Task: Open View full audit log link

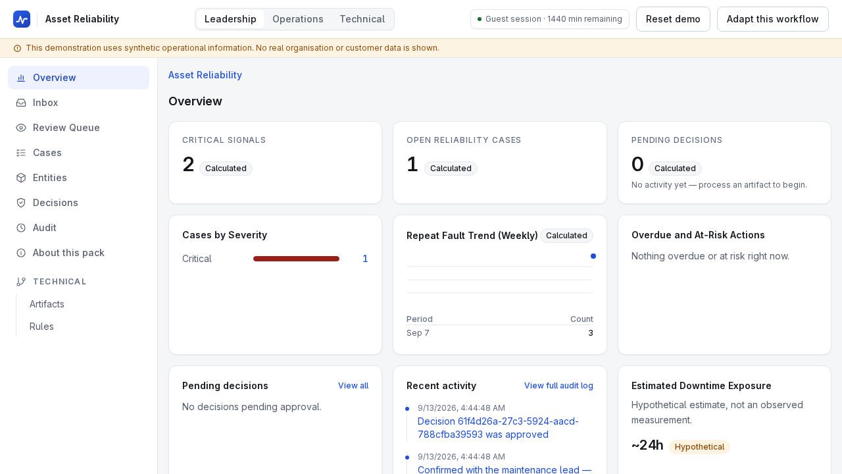Action: coord(558,386)
